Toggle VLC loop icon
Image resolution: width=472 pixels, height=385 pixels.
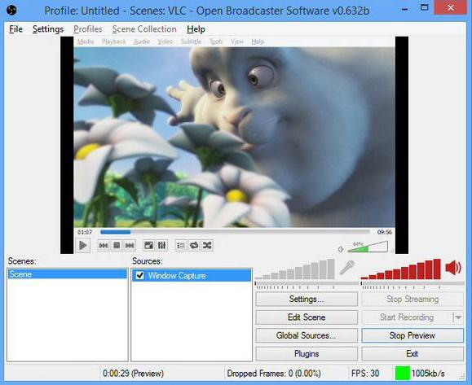(x=194, y=246)
